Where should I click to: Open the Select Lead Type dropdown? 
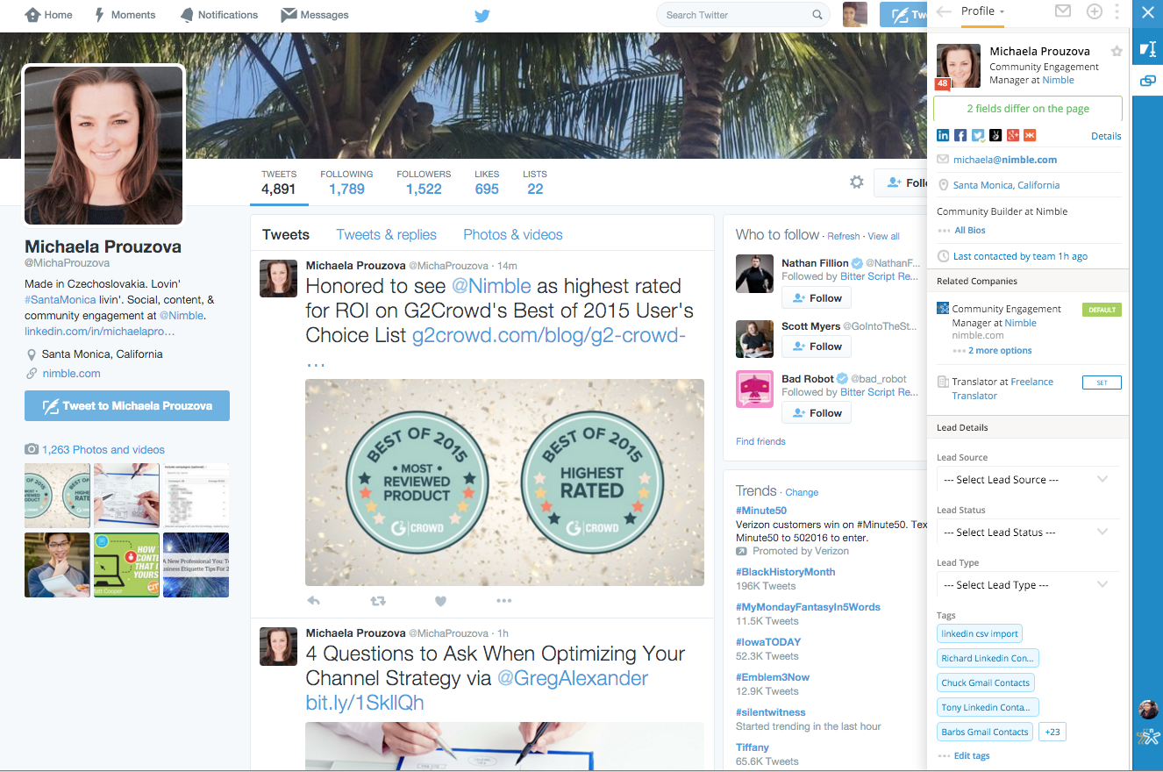tap(1027, 585)
